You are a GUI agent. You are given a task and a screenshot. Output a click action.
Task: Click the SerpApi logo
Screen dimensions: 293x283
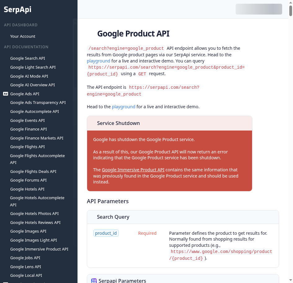(18, 10)
